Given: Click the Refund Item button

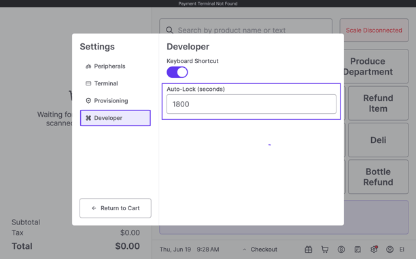Looking at the screenshot, I should click(x=378, y=103).
